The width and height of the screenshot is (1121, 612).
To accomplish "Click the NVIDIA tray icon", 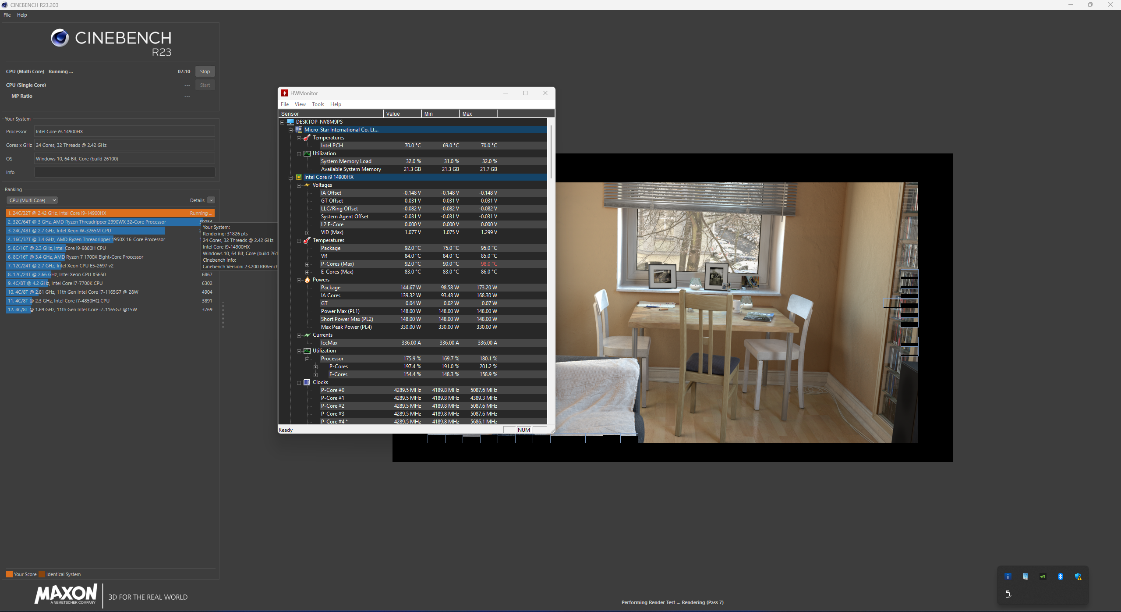I will (x=1043, y=576).
